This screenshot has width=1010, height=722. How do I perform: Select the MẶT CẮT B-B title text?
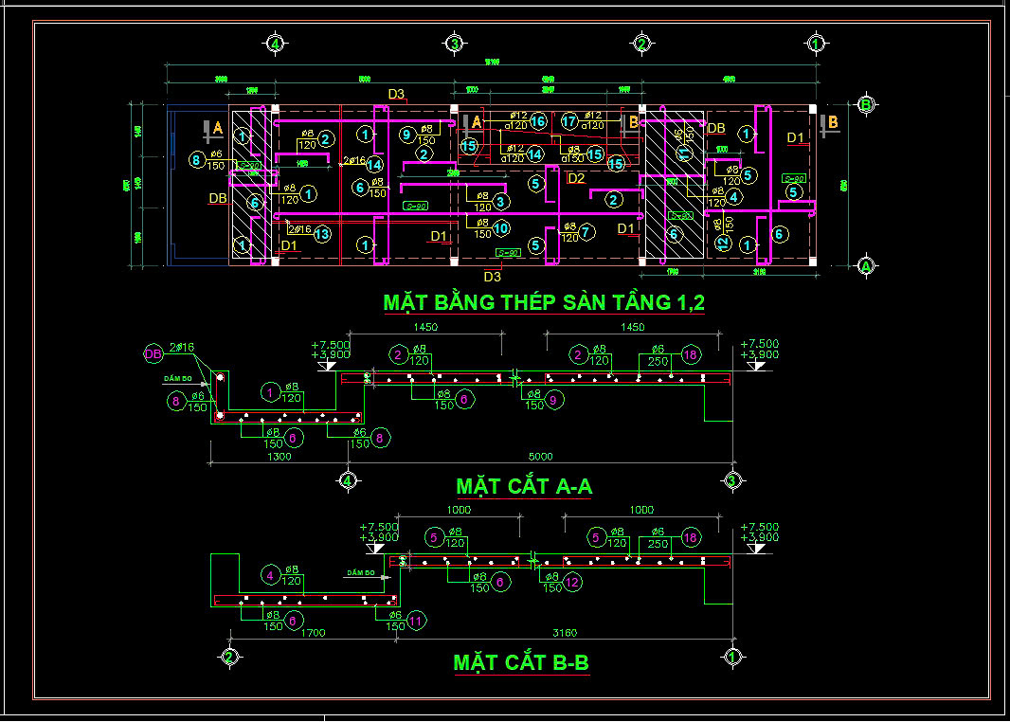[521, 662]
